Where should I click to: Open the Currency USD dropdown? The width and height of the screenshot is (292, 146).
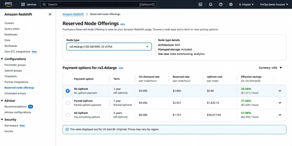(270, 68)
